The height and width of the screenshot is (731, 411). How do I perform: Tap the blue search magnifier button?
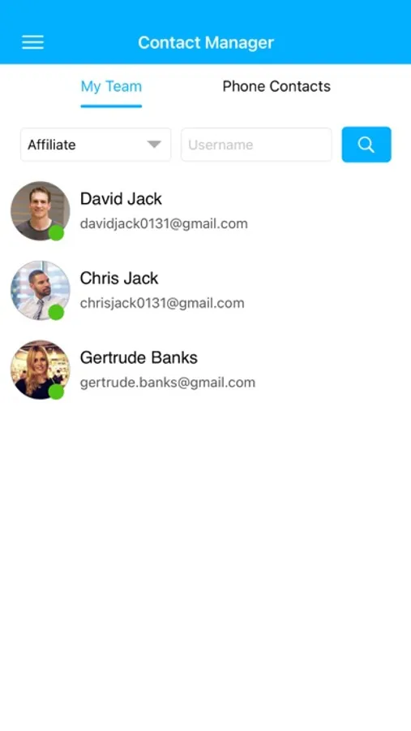click(x=366, y=145)
